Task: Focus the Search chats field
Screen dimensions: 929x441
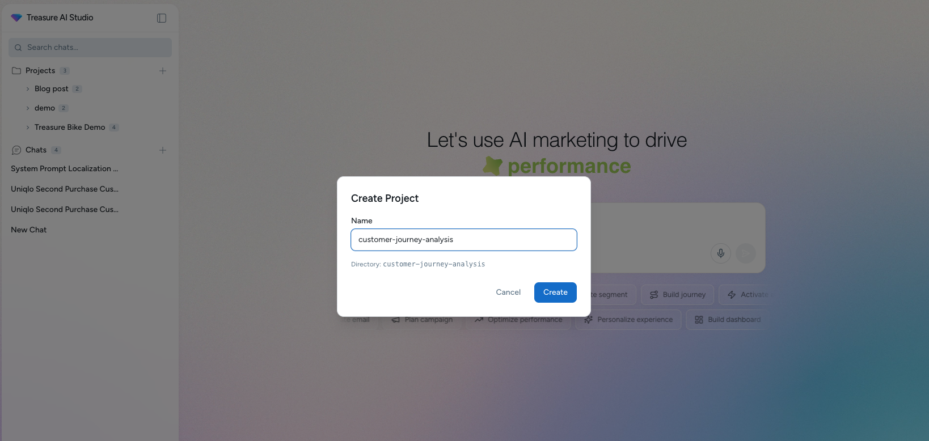Action: pos(90,48)
